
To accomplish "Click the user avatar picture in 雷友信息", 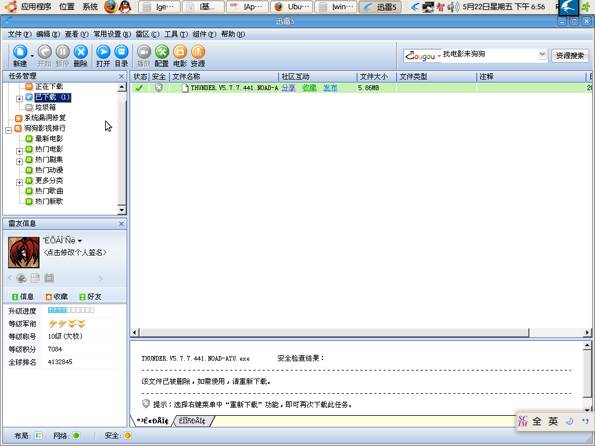I will coord(23,253).
